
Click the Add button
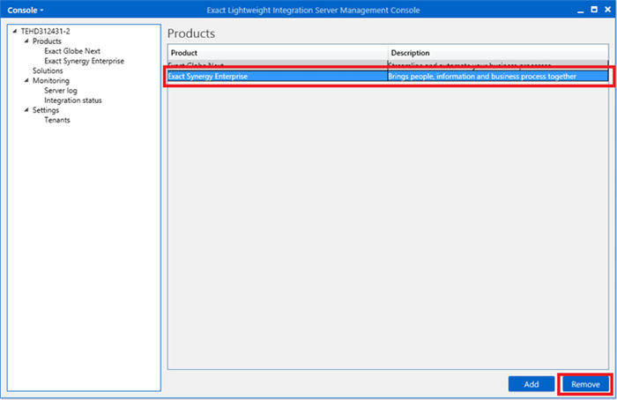[531, 384]
